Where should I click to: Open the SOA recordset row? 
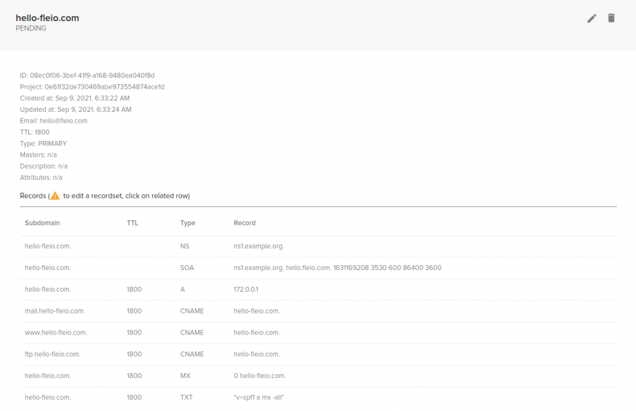[319, 268]
